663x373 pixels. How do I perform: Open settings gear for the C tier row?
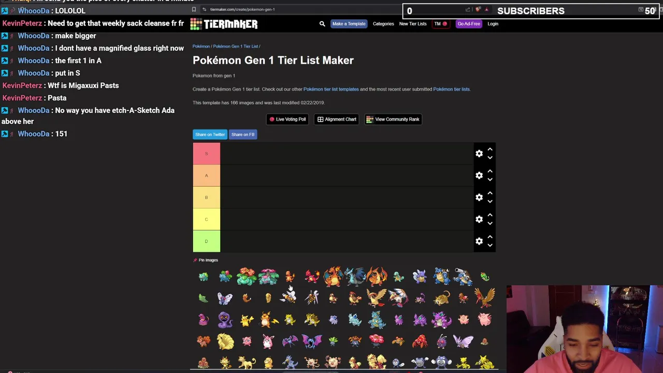(x=479, y=219)
